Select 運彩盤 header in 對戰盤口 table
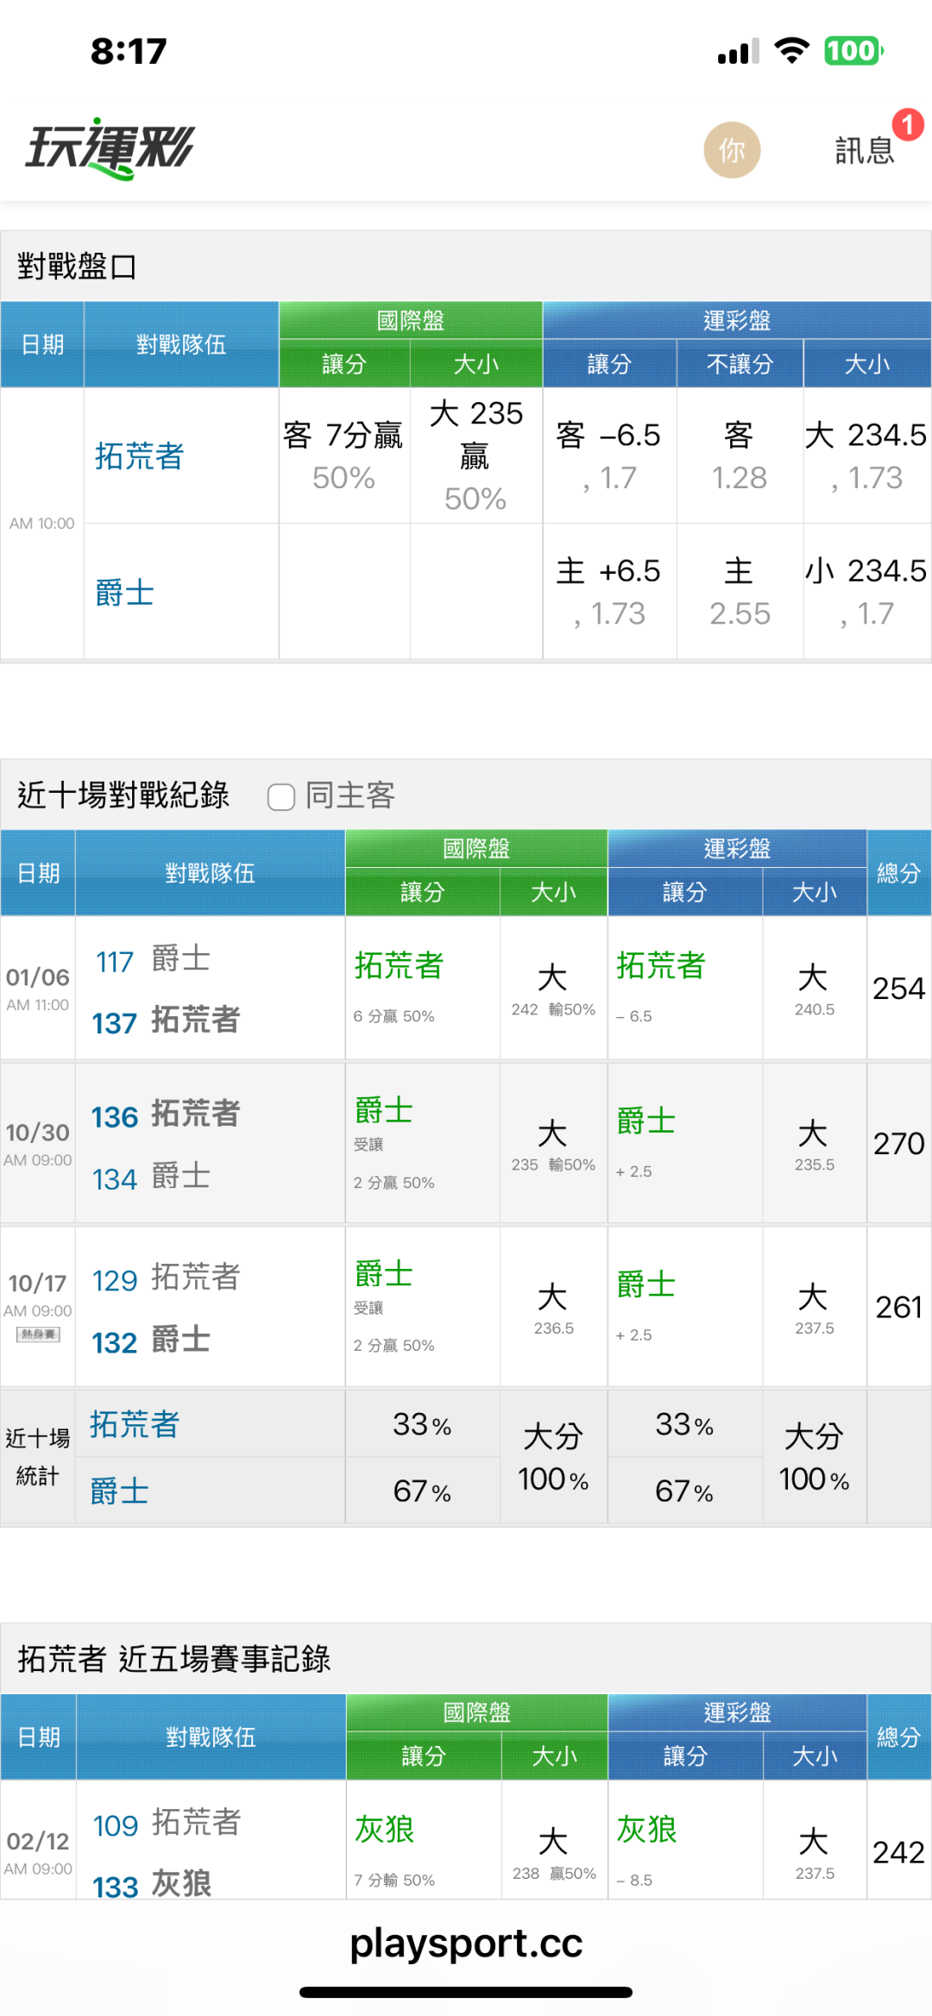This screenshot has width=932, height=2016. tap(736, 320)
